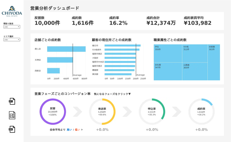Click the 250件 axis label
231x142 pixels.
coord(143,79)
